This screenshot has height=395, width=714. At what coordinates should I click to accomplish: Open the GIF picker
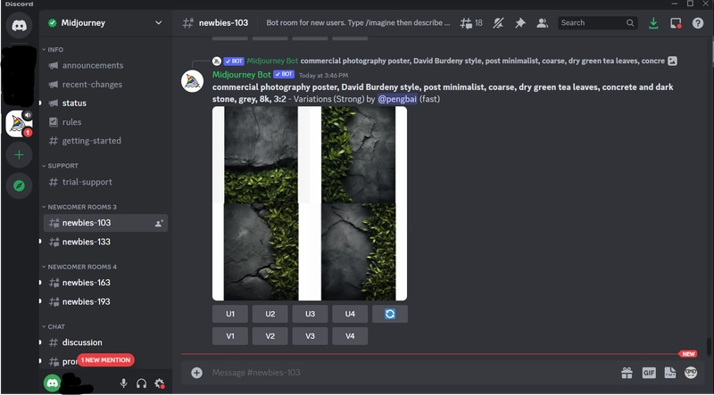coord(649,372)
